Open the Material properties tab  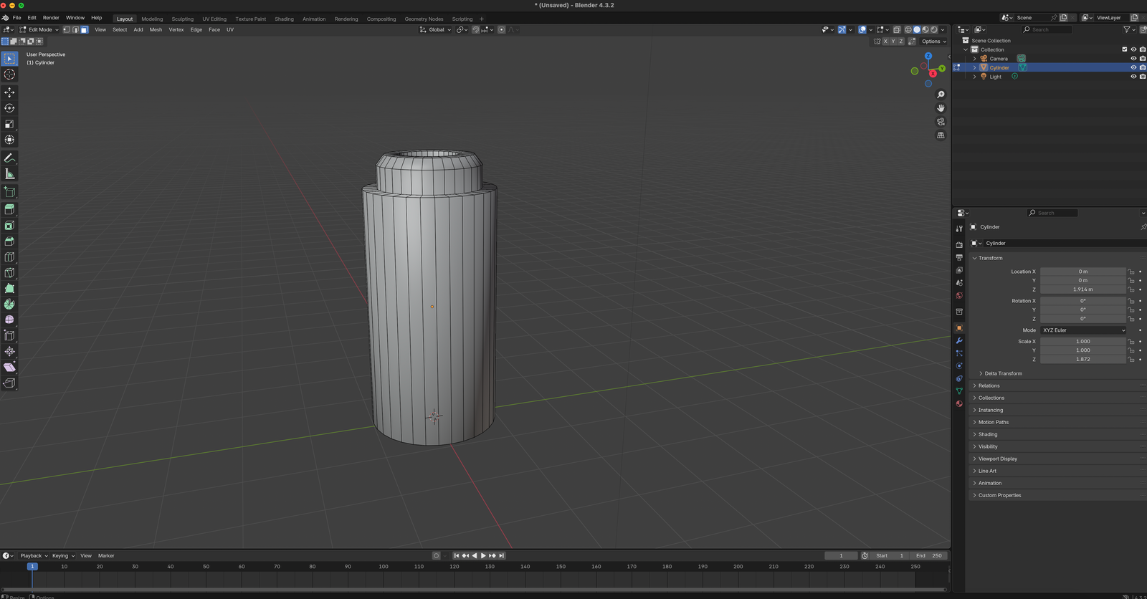click(x=959, y=403)
